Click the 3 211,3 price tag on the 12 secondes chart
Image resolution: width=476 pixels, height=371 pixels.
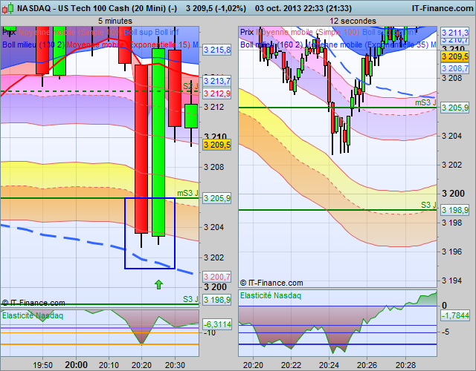pos(454,33)
